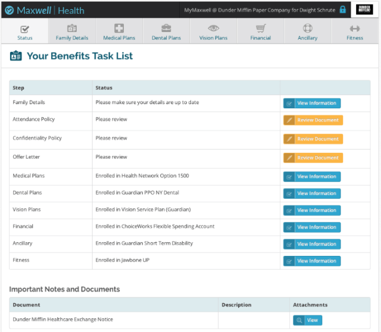
Task: Click the lock icon in header
Action: tap(343, 10)
